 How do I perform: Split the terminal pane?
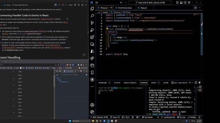[x=196, y=83]
